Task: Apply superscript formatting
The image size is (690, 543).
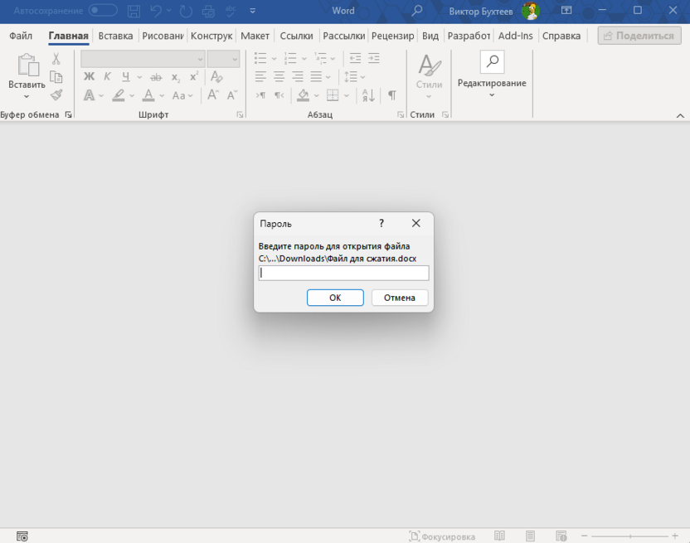Action: tap(193, 76)
